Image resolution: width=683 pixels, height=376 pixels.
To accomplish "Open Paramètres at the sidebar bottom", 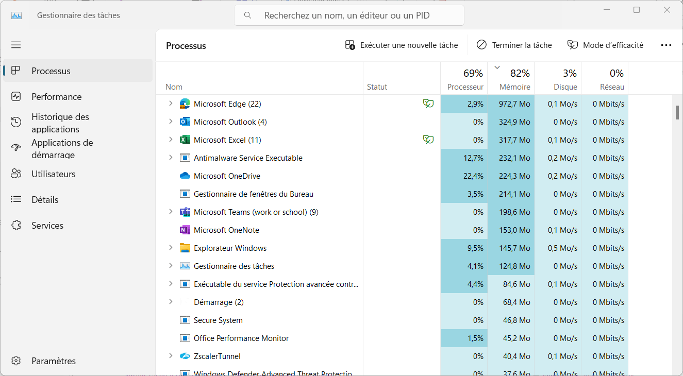I will click(78, 361).
